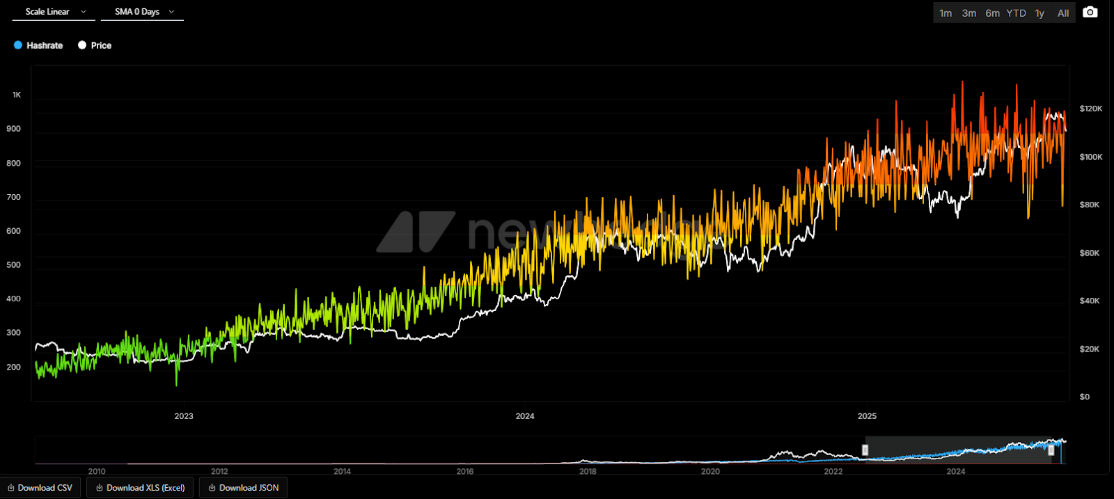Image resolution: width=1114 pixels, height=499 pixels.
Task: Choose the 6m time range
Action: pyautogui.click(x=992, y=13)
